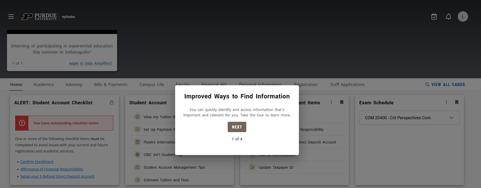This screenshot has height=188, width=481.
Task: Open the user profile avatar 'L'
Action: [463, 17]
